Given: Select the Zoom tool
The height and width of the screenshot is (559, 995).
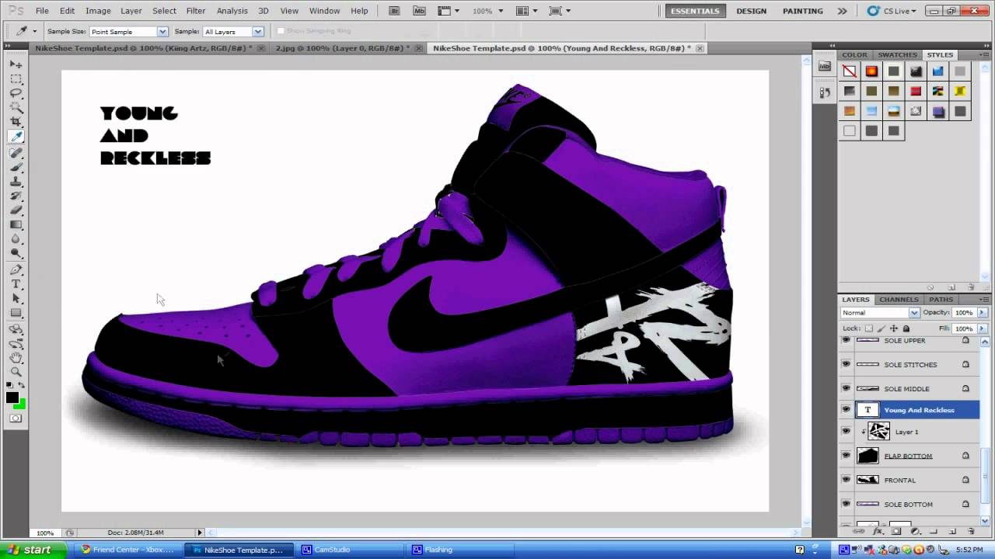Looking at the screenshot, I should click(x=16, y=372).
